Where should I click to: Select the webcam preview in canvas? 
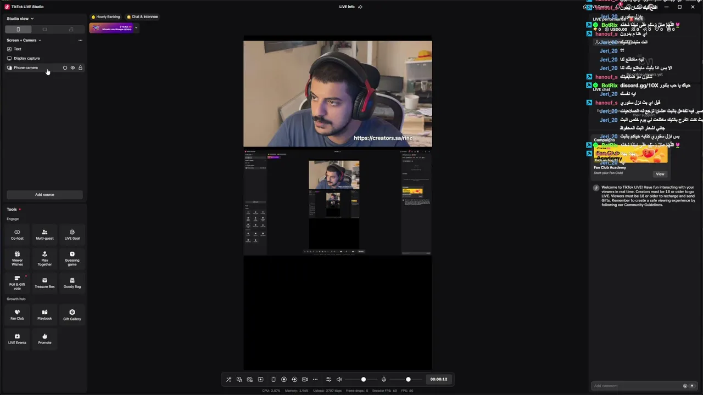coord(338,93)
